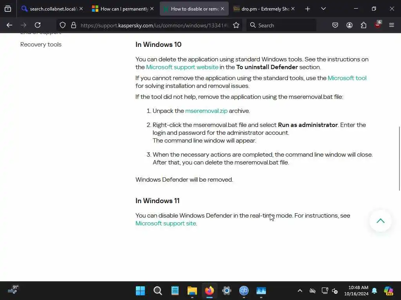Expand the list all tabs chevron
The height and width of the screenshot is (300, 401).
point(323,9)
